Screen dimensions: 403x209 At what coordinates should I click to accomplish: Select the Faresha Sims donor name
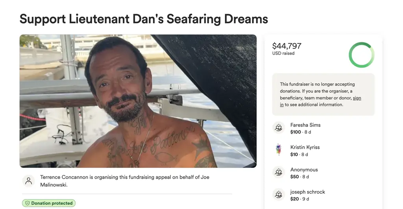[305, 125]
